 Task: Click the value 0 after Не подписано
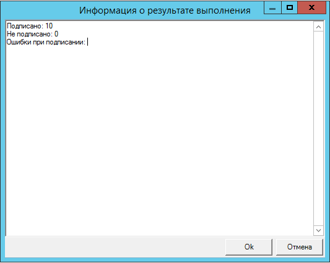click(56, 34)
